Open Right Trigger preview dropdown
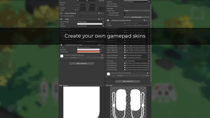The height and width of the screenshot is (118, 210). pyautogui.click(x=64, y=85)
